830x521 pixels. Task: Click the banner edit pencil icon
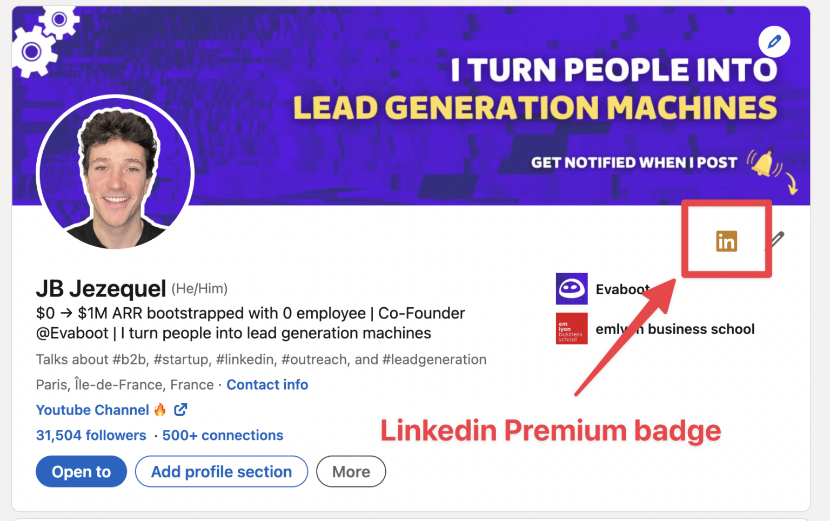774,42
